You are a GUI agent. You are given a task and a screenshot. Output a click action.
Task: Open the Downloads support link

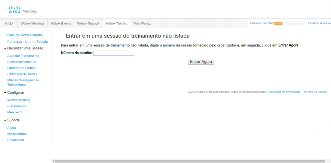pyautogui.click(x=16, y=140)
